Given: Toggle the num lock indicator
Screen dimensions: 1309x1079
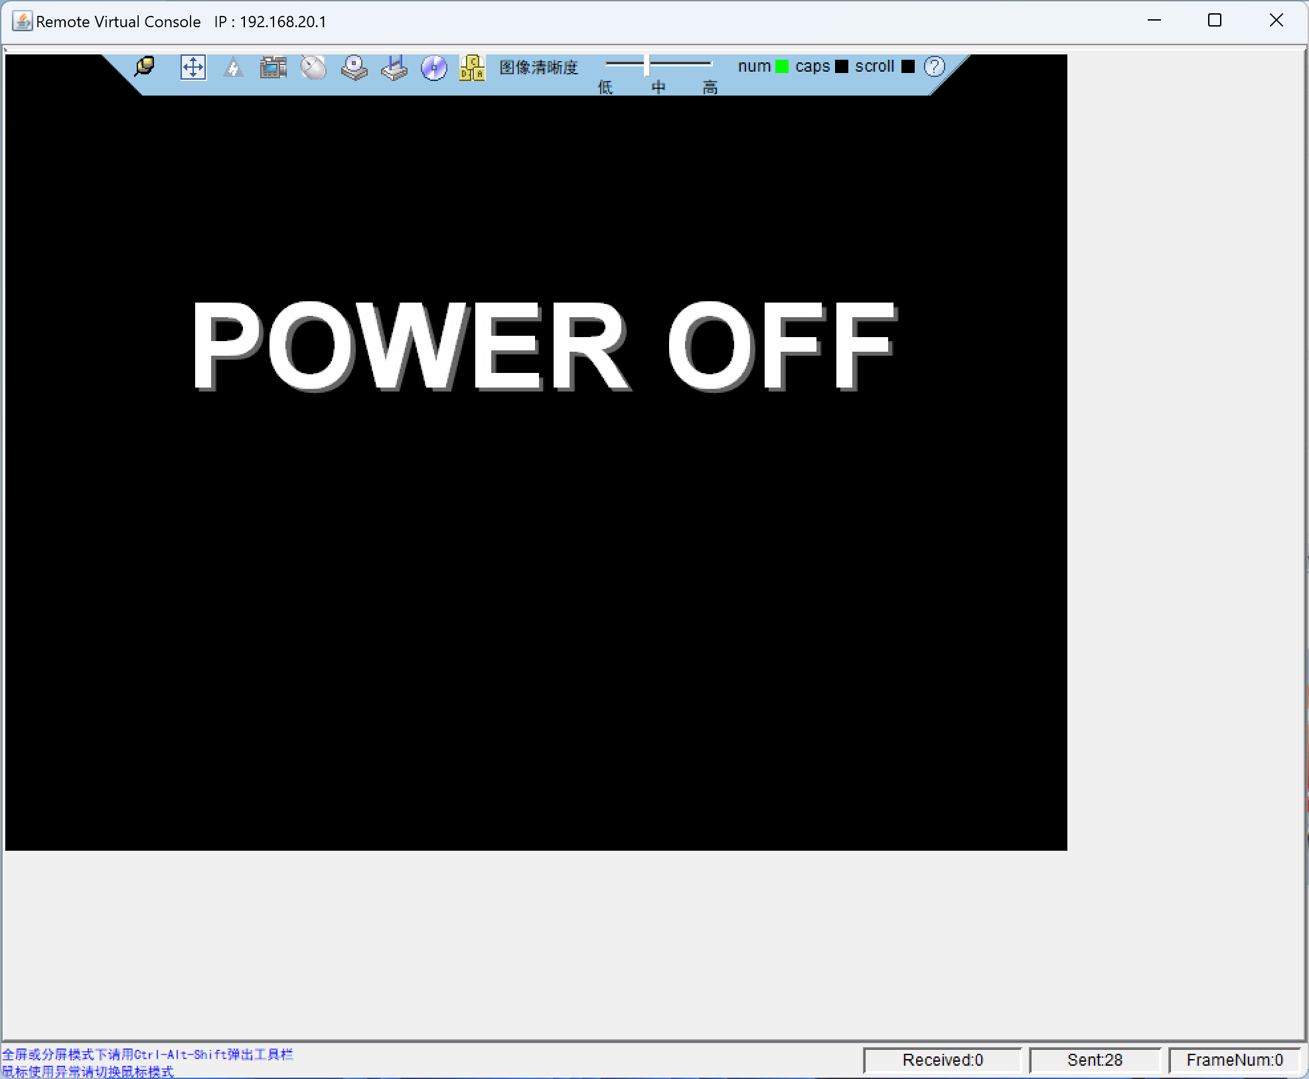Looking at the screenshot, I should coord(782,66).
